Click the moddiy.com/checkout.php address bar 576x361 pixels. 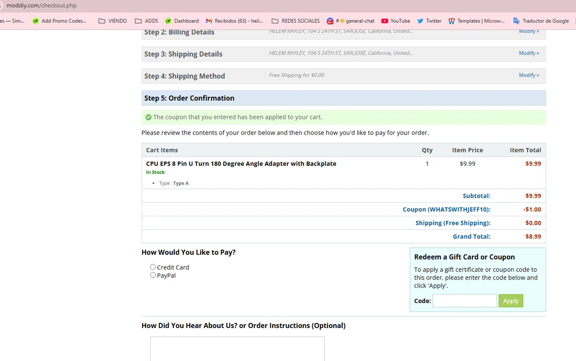[41, 5]
